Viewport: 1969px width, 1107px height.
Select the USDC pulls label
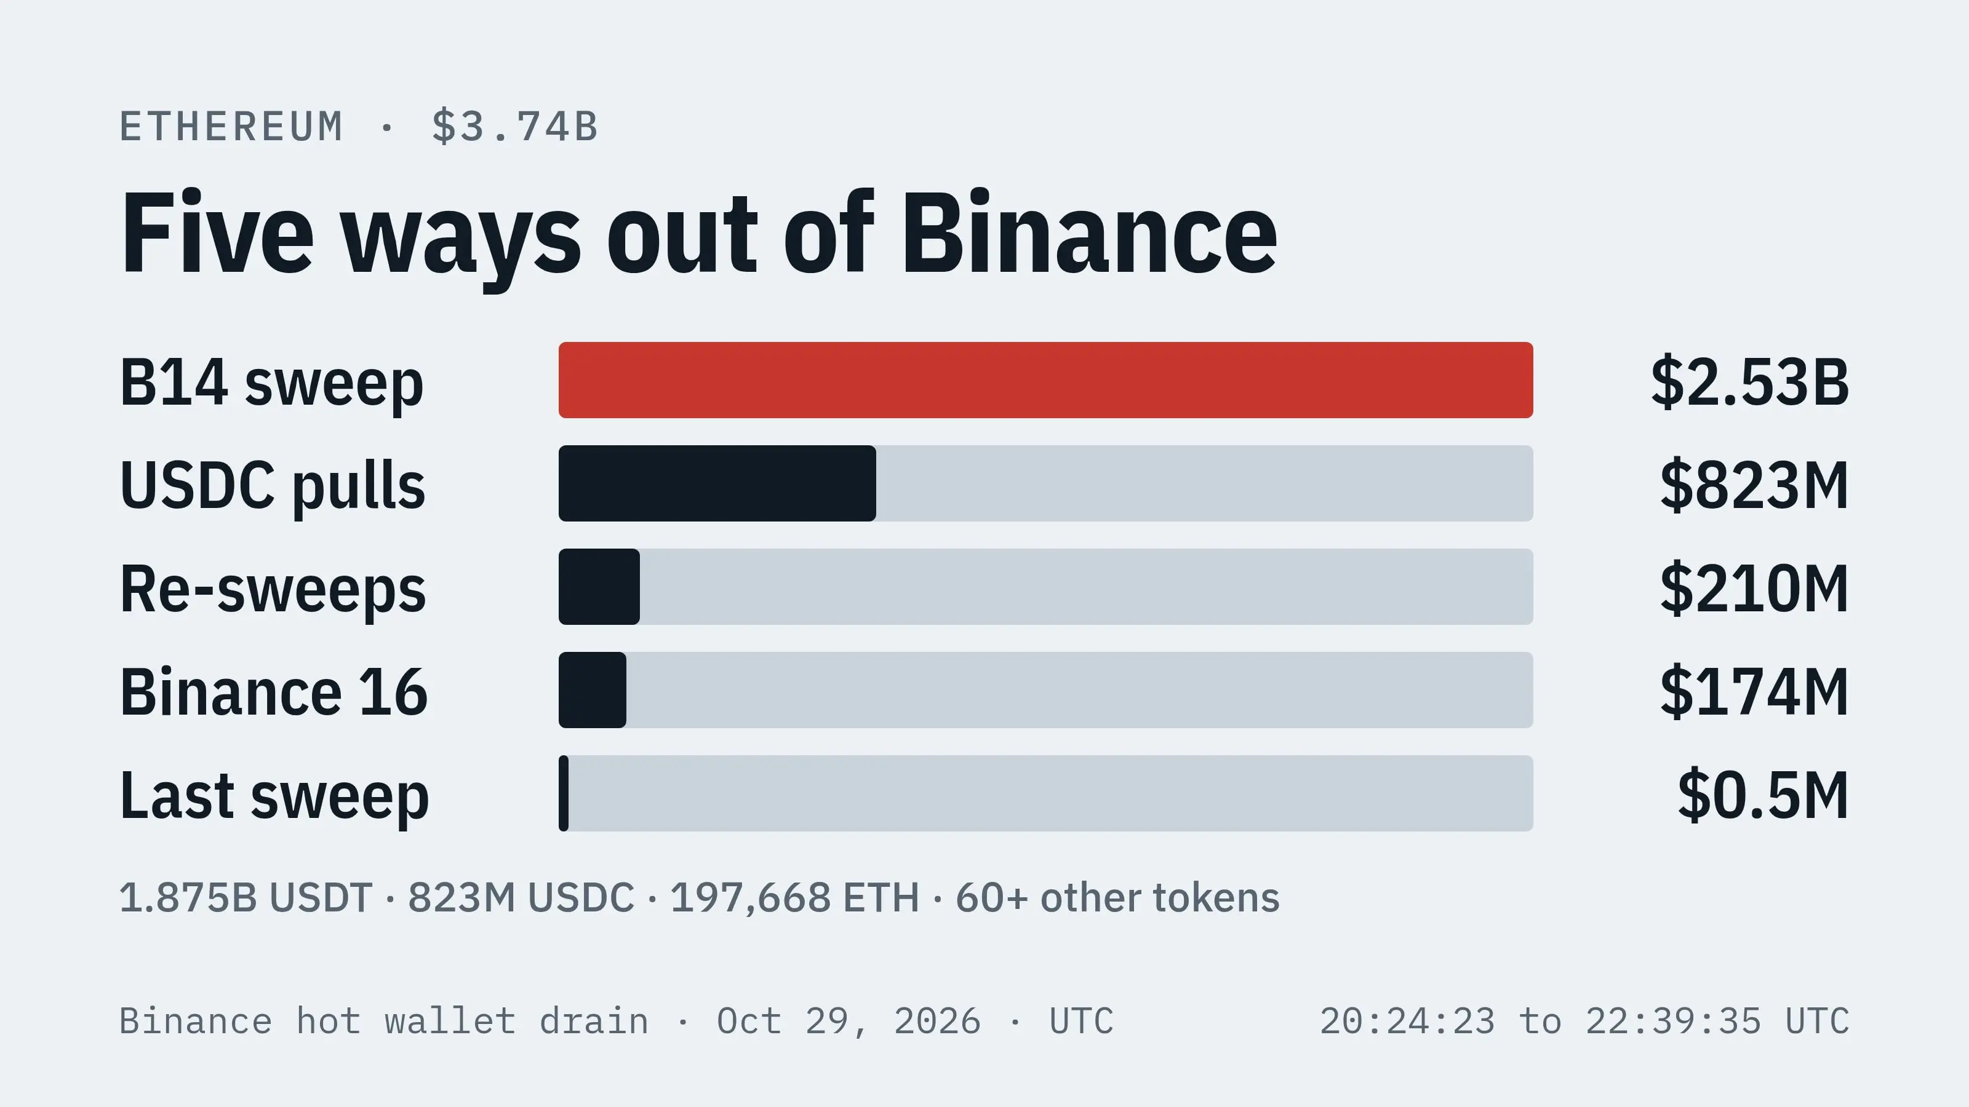coord(273,486)
